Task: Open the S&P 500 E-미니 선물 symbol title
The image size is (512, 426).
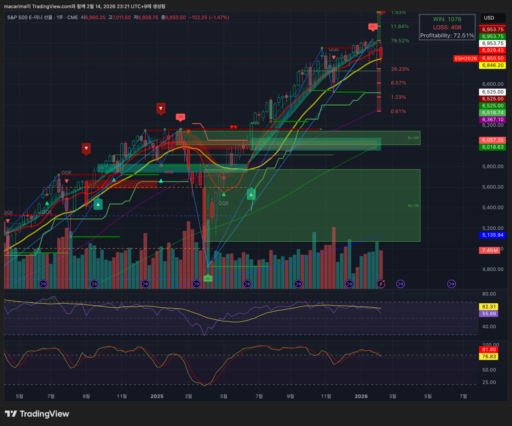Action: click(x=30, y=18)
